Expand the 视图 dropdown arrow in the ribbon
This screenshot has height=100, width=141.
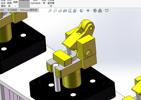coord(15,6)
